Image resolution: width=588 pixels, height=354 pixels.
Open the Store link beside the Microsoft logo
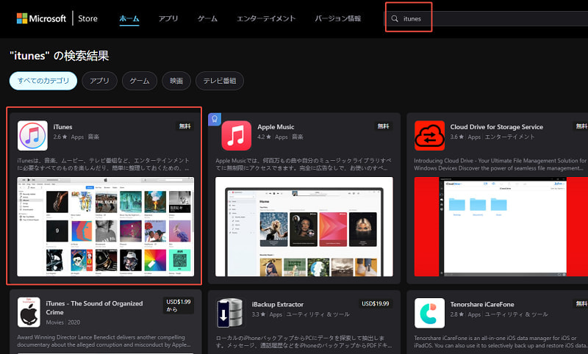click(87, 18)
